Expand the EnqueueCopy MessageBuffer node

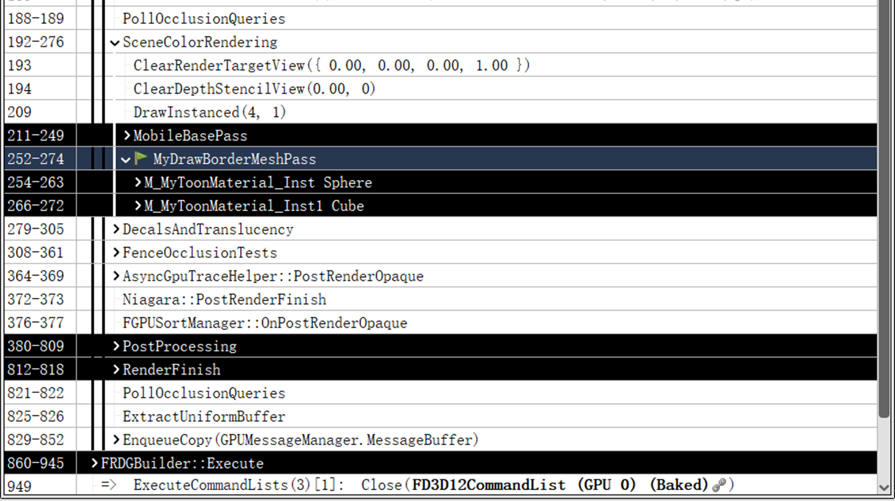click(116, 440)
